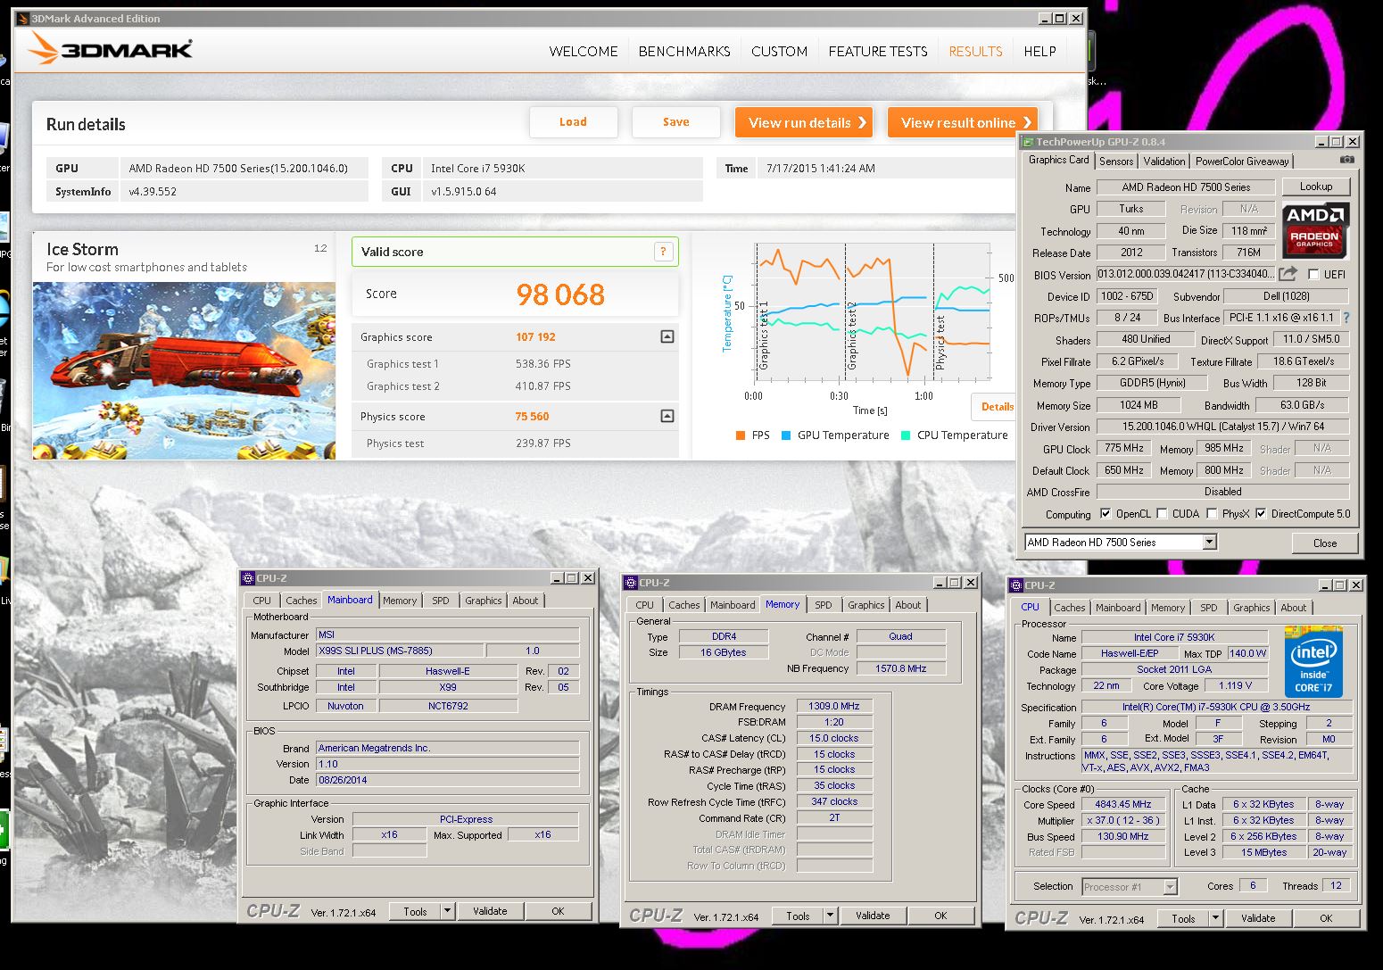Switch to Graphics tab in CPU tab CPU-Z window

(x=1251, y=608)
